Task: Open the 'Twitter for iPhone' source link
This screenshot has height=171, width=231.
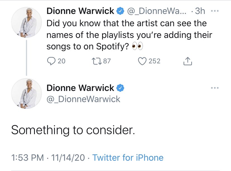Action: click(128, 158)
